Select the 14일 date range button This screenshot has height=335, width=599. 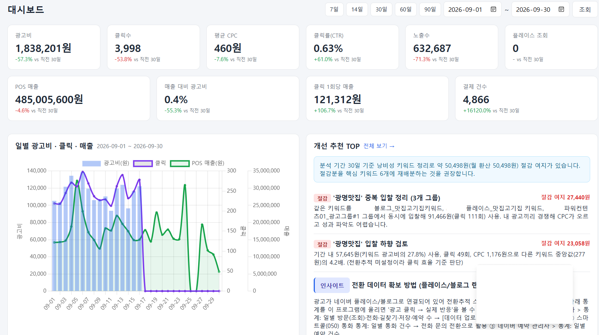coord(357,10)
